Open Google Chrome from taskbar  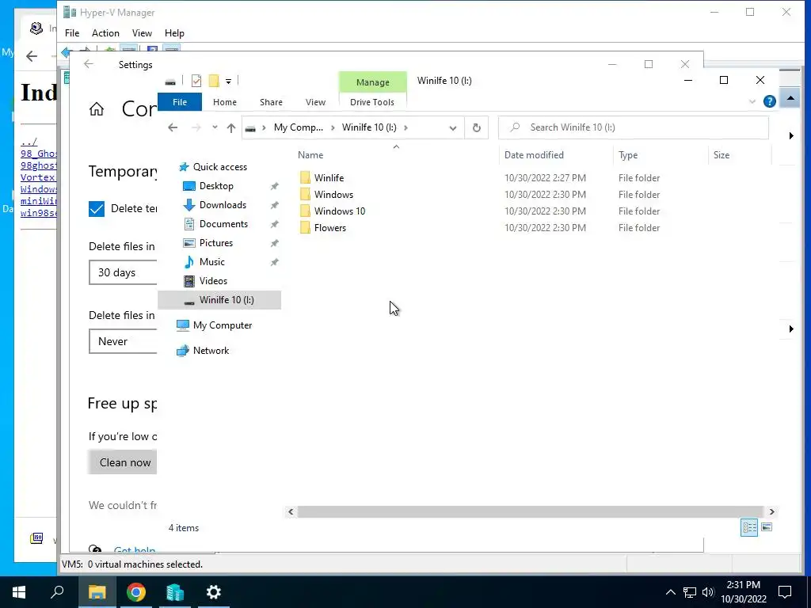coord(136,592)
